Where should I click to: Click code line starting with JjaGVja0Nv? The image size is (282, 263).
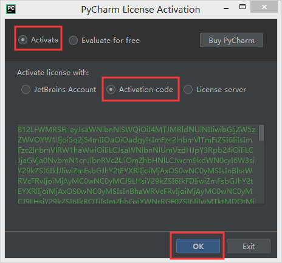coord(136,161)
